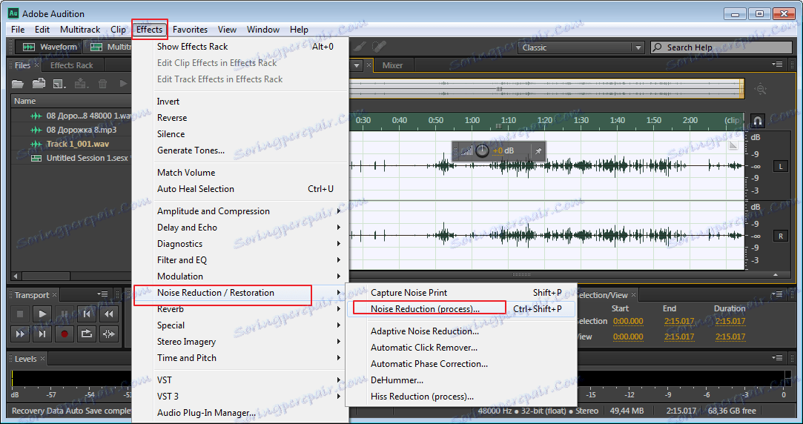Click the Open File folder icon
The width and height of the screenshot is (803, 424).
18,84
